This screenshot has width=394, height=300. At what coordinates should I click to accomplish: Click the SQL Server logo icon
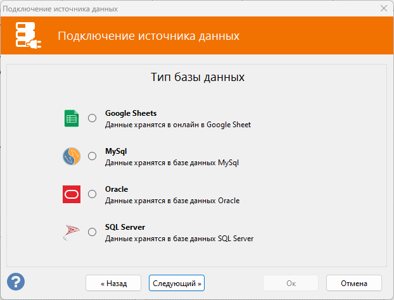pyautogui.click(x=72, y=232)
